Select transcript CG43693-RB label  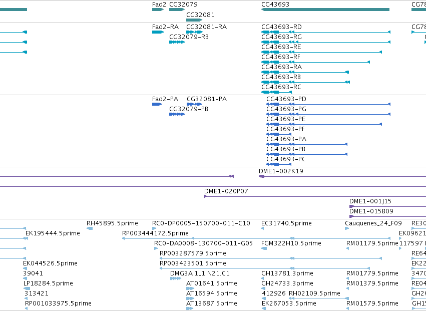[x=281, y=77]
